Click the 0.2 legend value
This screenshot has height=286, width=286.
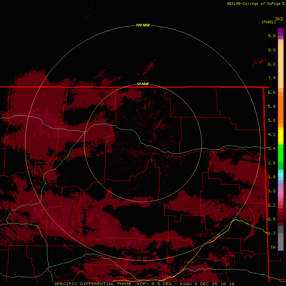click(272, 205)
